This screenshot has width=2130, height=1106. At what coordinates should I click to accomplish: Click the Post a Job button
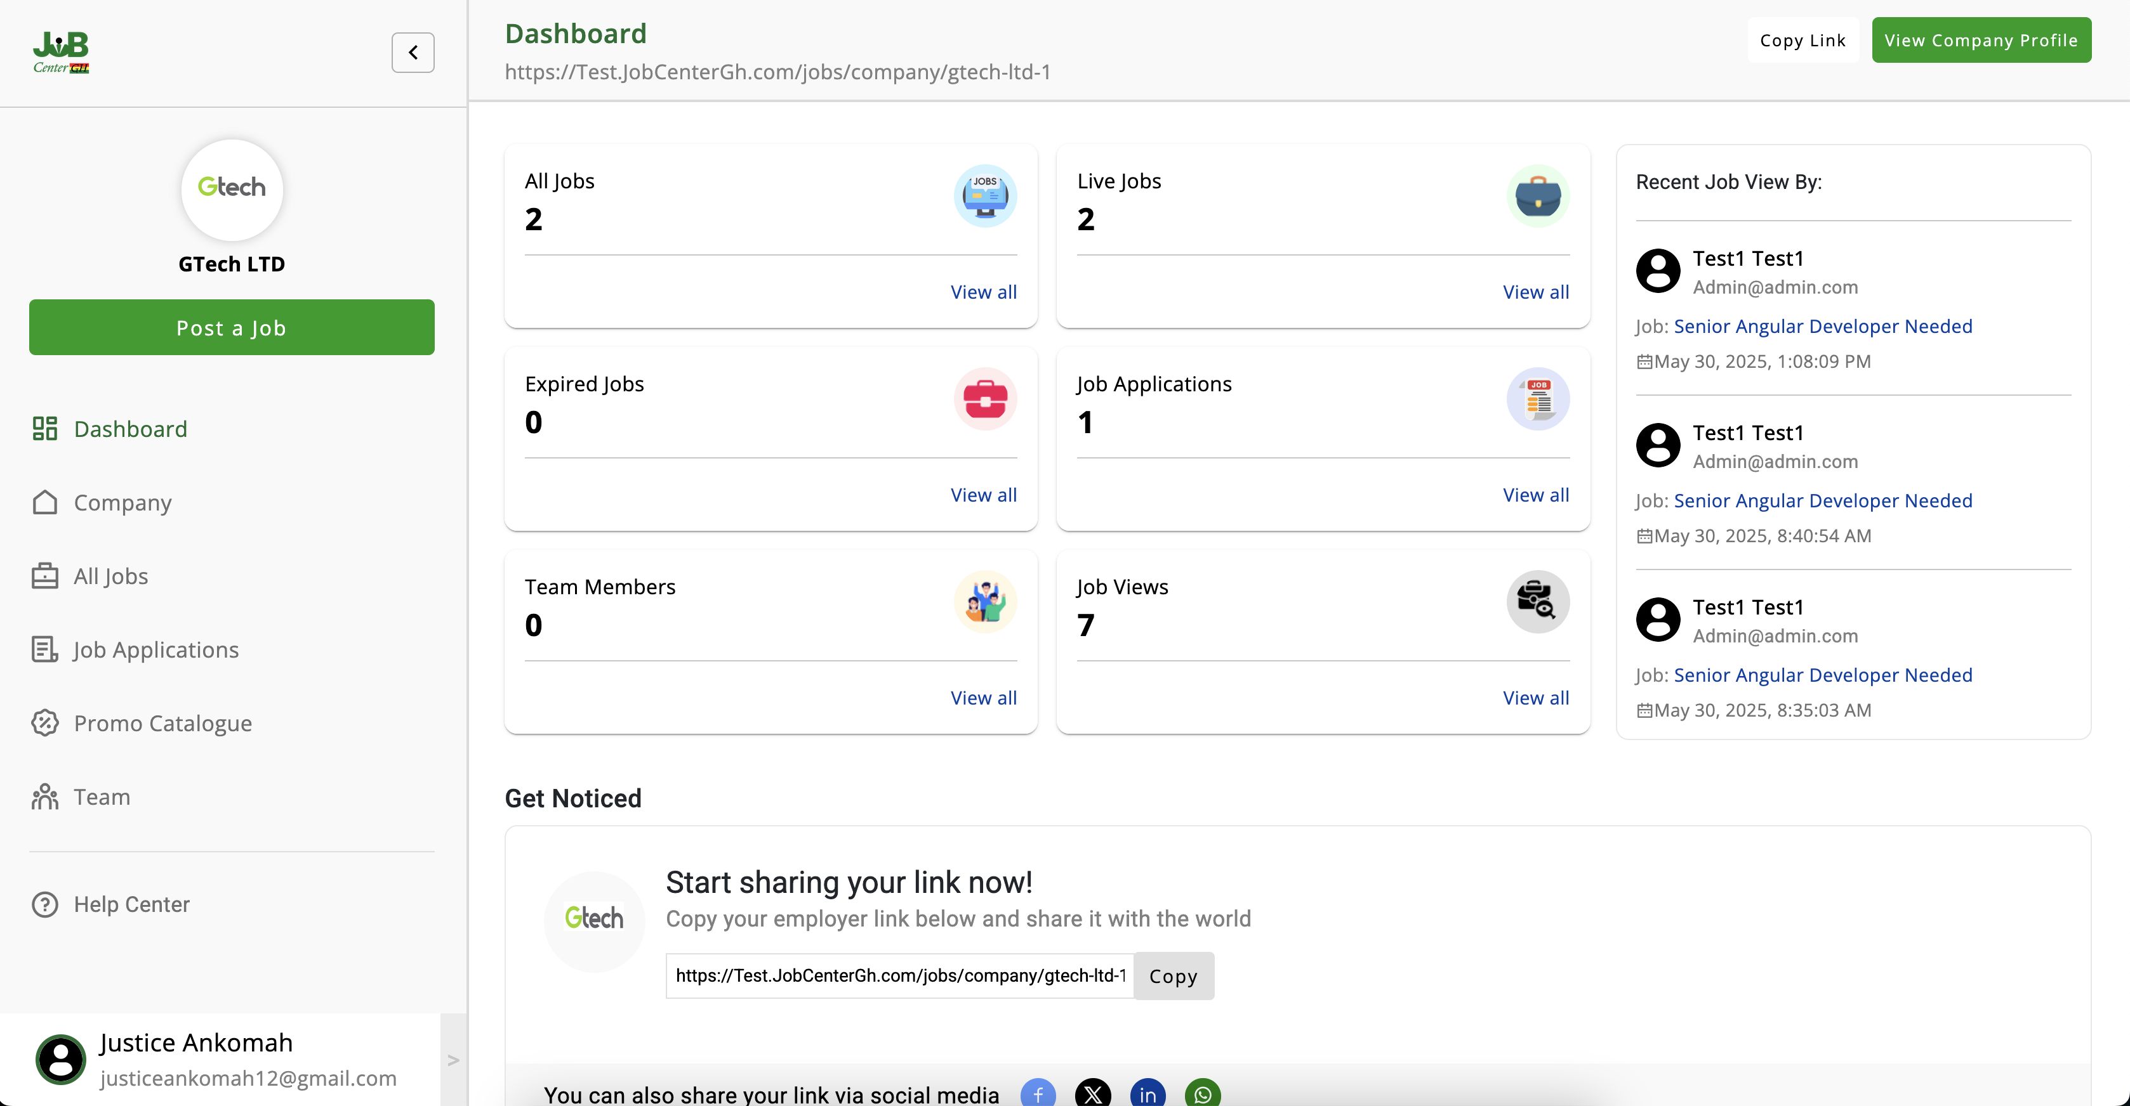tap(232, 327)
